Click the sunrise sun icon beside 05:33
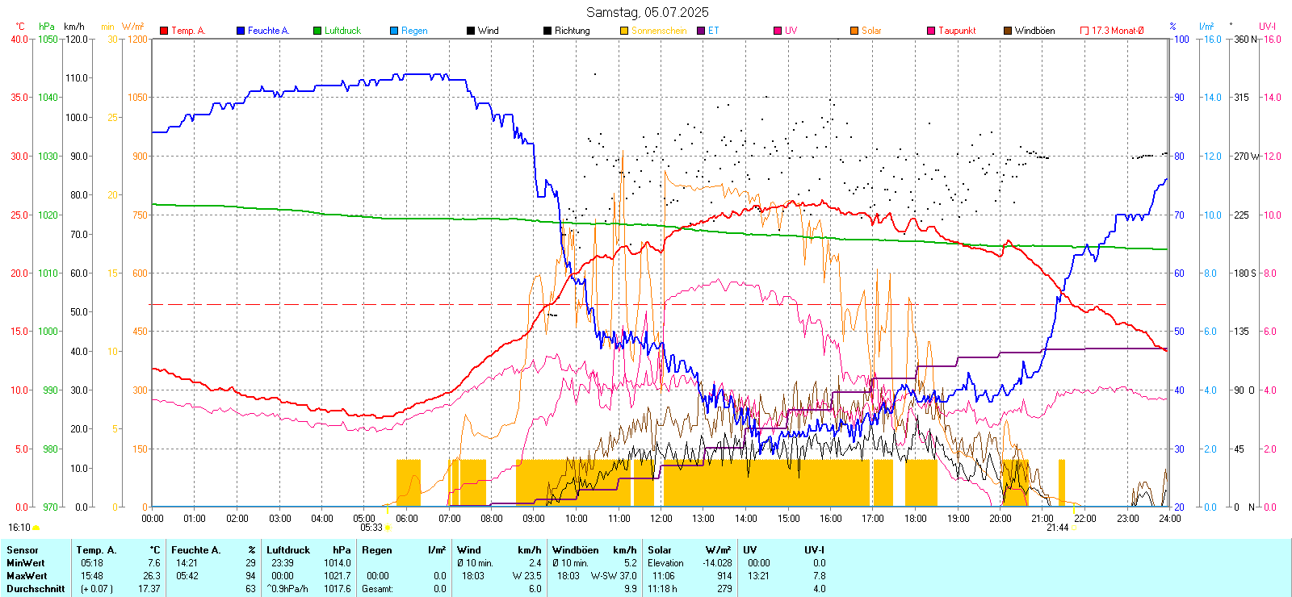1292x597 pixels. click(388, 528)
